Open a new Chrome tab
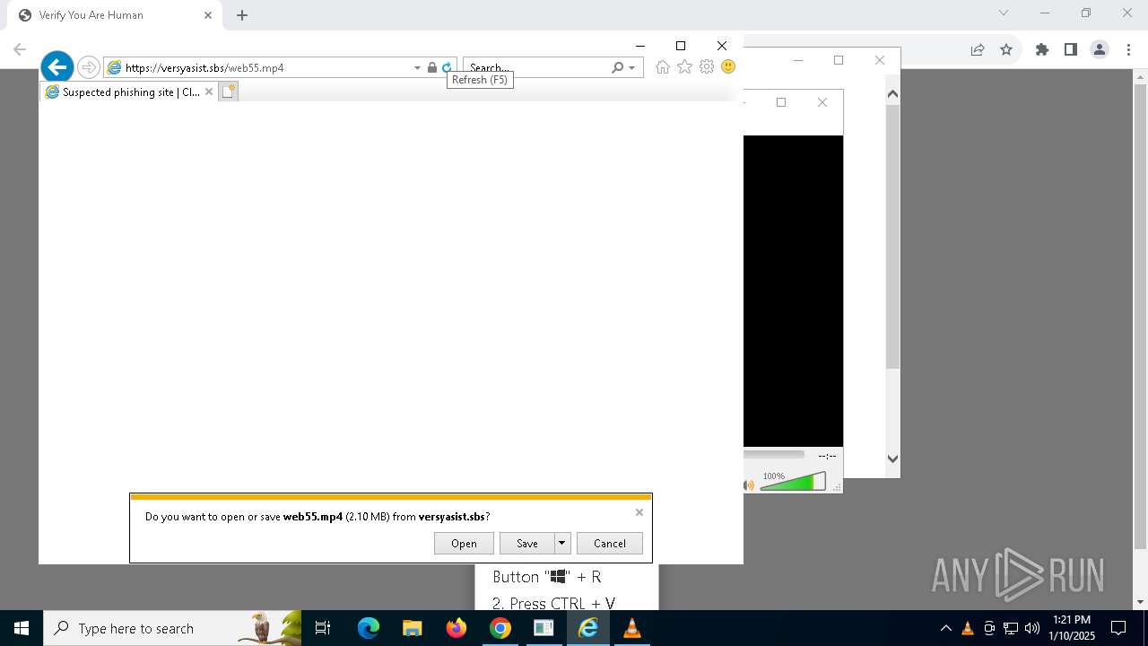The image size is (1148, 646). pyautogui.click(x=242, y=15)
